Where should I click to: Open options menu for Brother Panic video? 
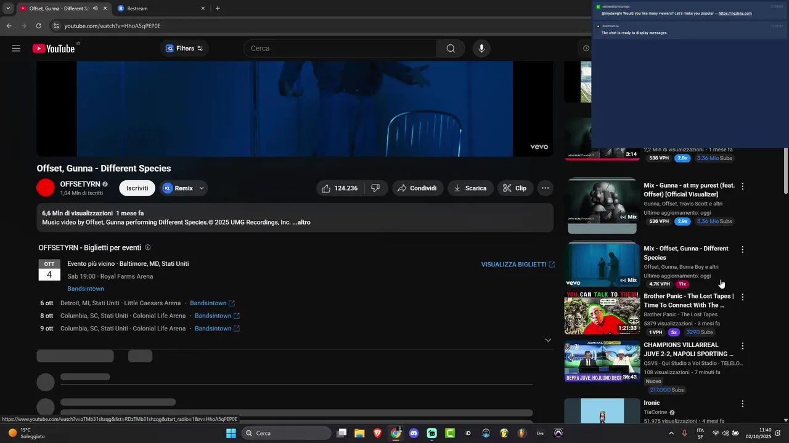[742, 297]
